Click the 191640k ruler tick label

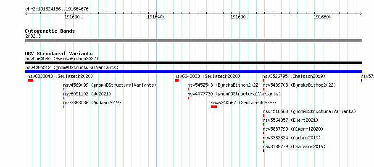(156, 17)
